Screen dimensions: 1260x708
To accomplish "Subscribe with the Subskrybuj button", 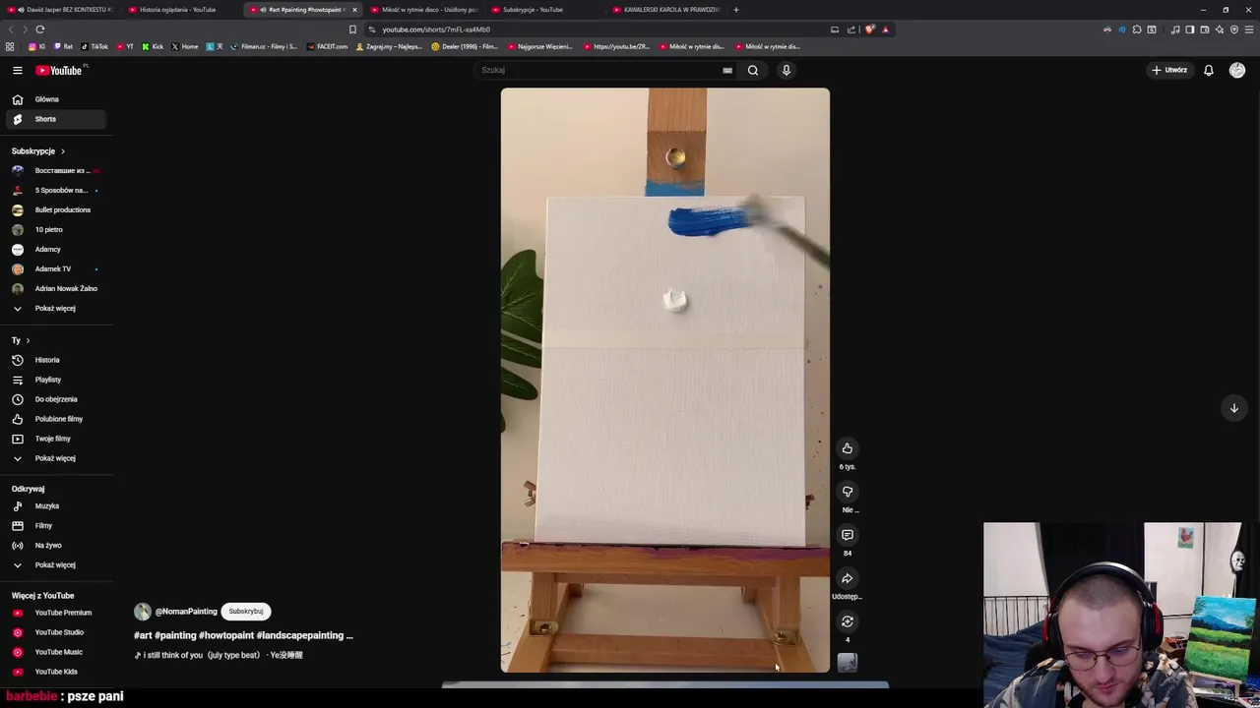I will [246, 612].
